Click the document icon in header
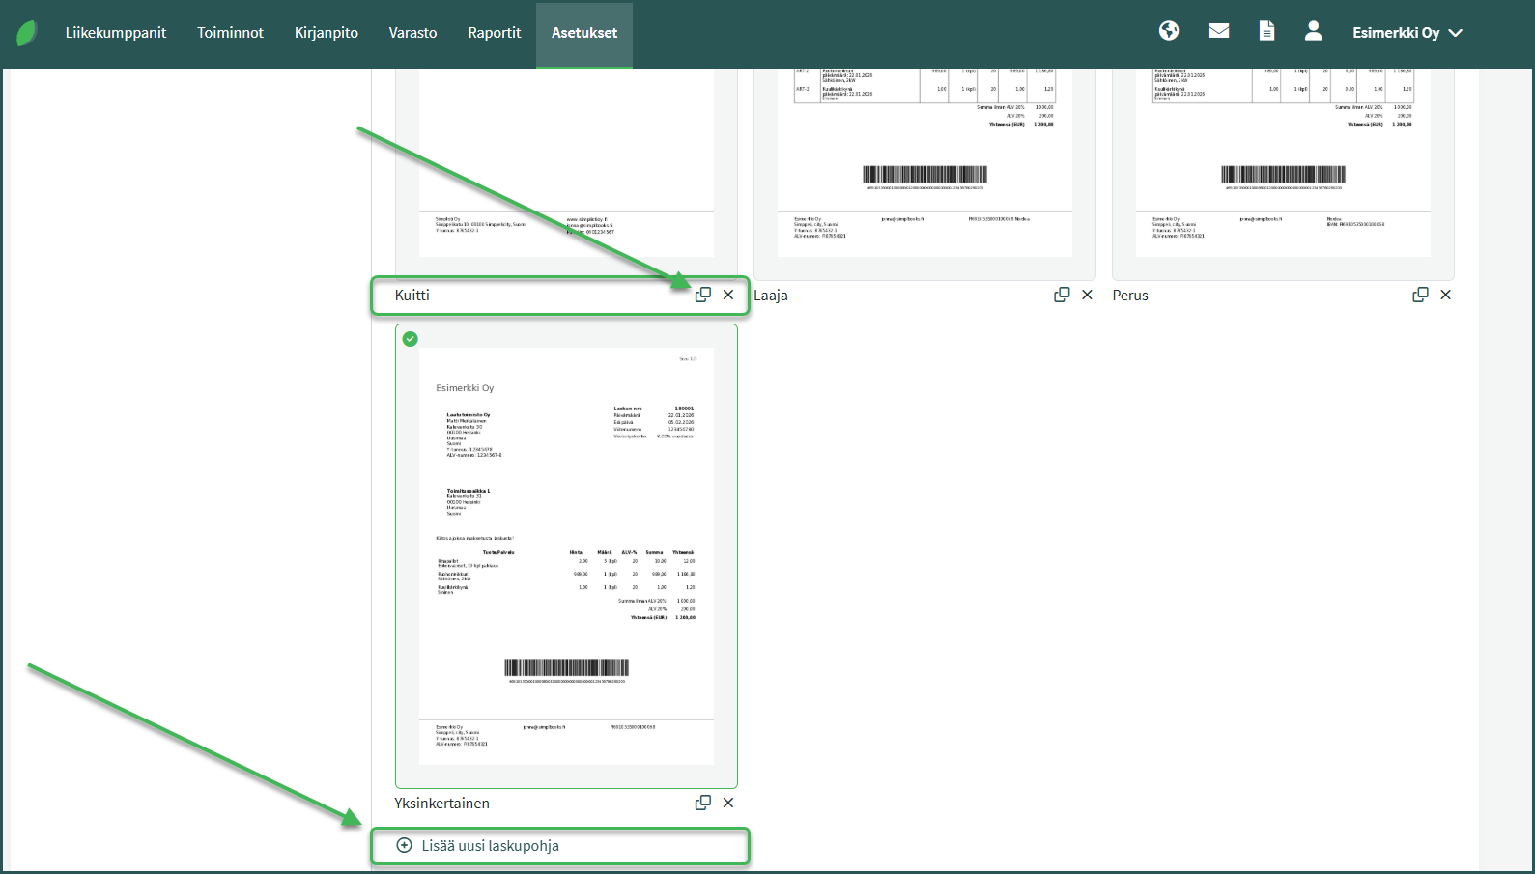This screenshot has height=874, width=1535. point(1266,31)
